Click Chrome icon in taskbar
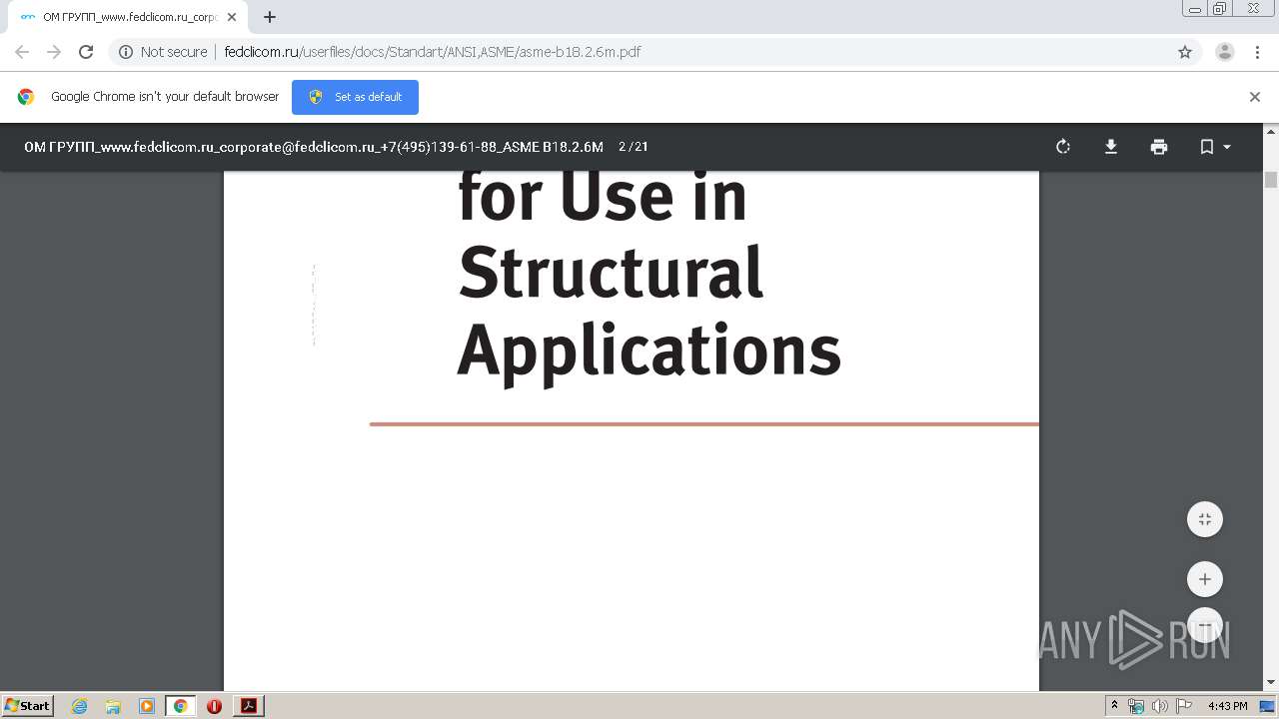1279x719 pixels. [180, 706]
